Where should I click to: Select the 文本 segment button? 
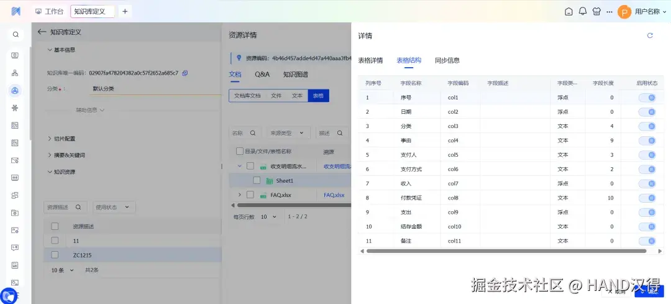point(297,96)
